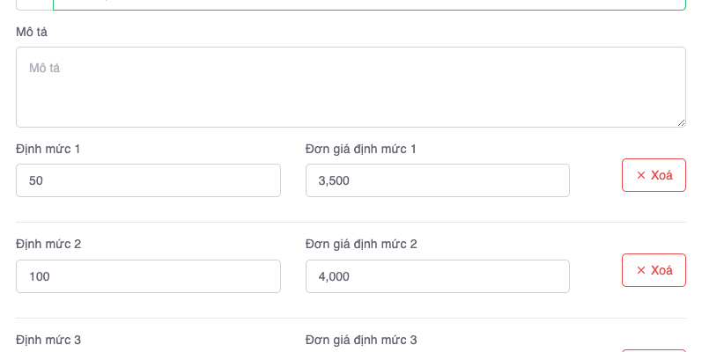Select the Đơn giá định mức 2 input
Image resolution: width=702 pixels, height=352 pixels.
[x=437, y=276]
